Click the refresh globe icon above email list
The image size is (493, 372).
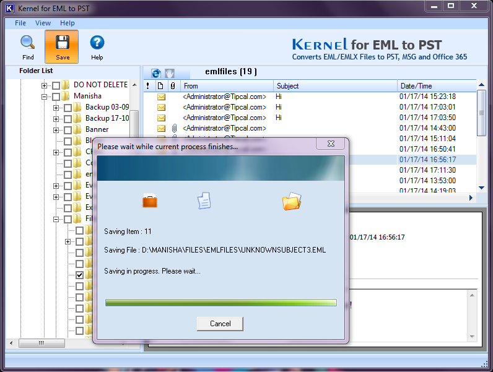click(156, 73)
